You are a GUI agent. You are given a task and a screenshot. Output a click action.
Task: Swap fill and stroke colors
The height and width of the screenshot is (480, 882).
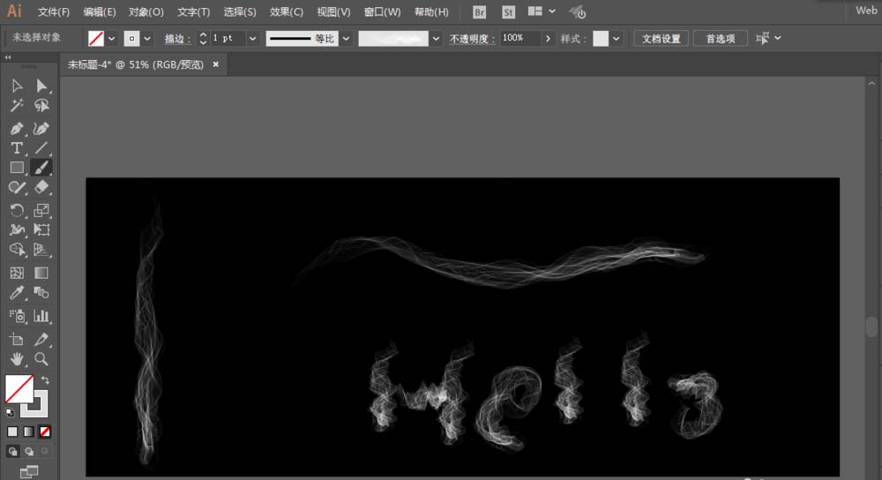(x=45, y=380)
